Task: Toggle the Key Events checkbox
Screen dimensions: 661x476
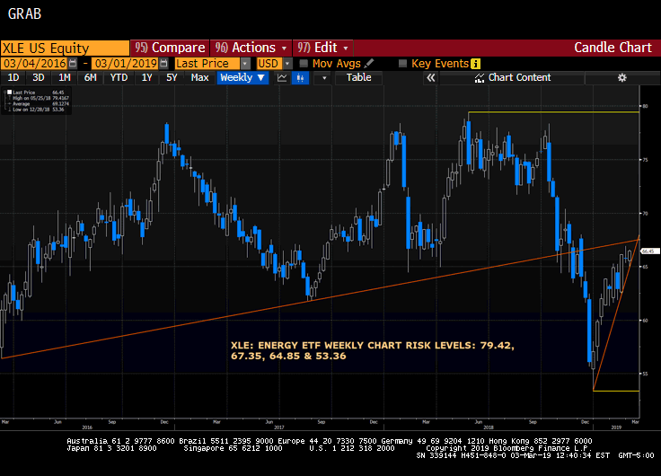Action: 402,64
